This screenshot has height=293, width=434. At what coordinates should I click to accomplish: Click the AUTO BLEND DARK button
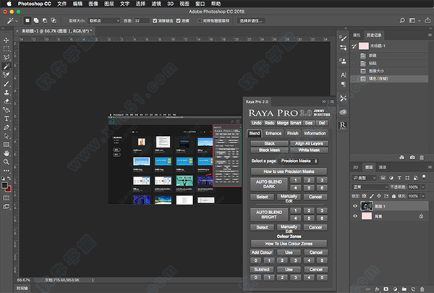point(269,184)
